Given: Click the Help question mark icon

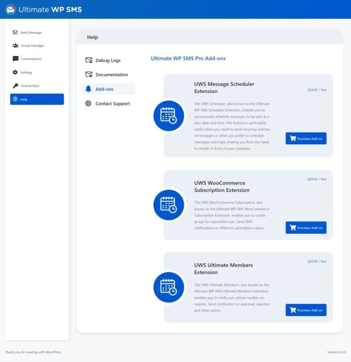Looking at the screenshot, I should tap(15, 99).
